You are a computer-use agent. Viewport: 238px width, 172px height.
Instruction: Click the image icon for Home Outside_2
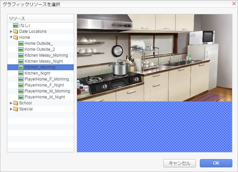tap(21, 49)
